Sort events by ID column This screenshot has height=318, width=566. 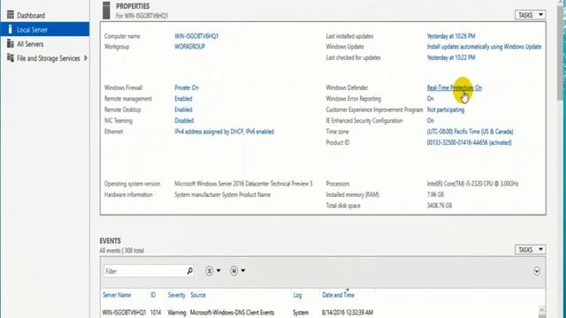tap(153, 295)
